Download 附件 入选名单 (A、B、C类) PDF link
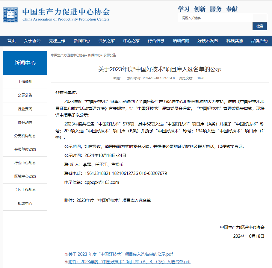Viewport: 272px width, 268px height. (x=129, y=262)
